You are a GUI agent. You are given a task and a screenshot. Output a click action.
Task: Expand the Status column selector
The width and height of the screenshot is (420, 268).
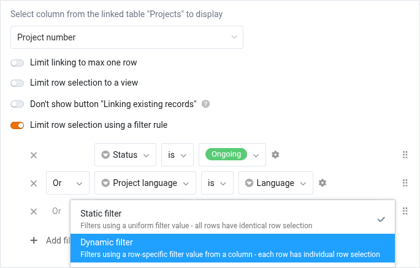[125, 155]
